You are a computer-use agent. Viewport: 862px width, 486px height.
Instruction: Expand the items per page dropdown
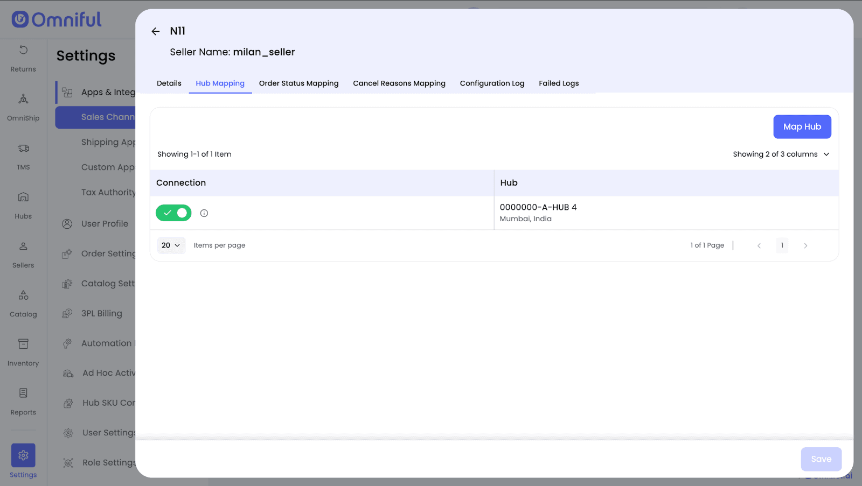(x=171, y=245)
